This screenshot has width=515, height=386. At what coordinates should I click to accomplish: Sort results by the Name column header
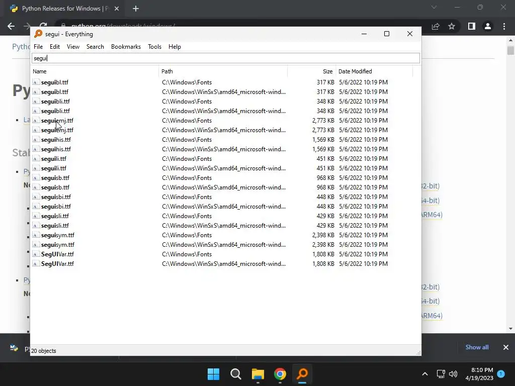(x=95, y=71)
